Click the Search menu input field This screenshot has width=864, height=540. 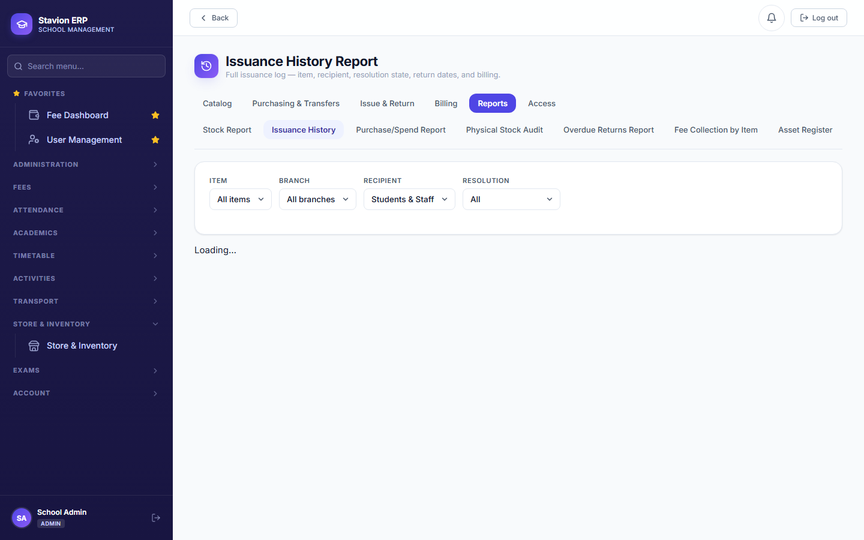86,66
